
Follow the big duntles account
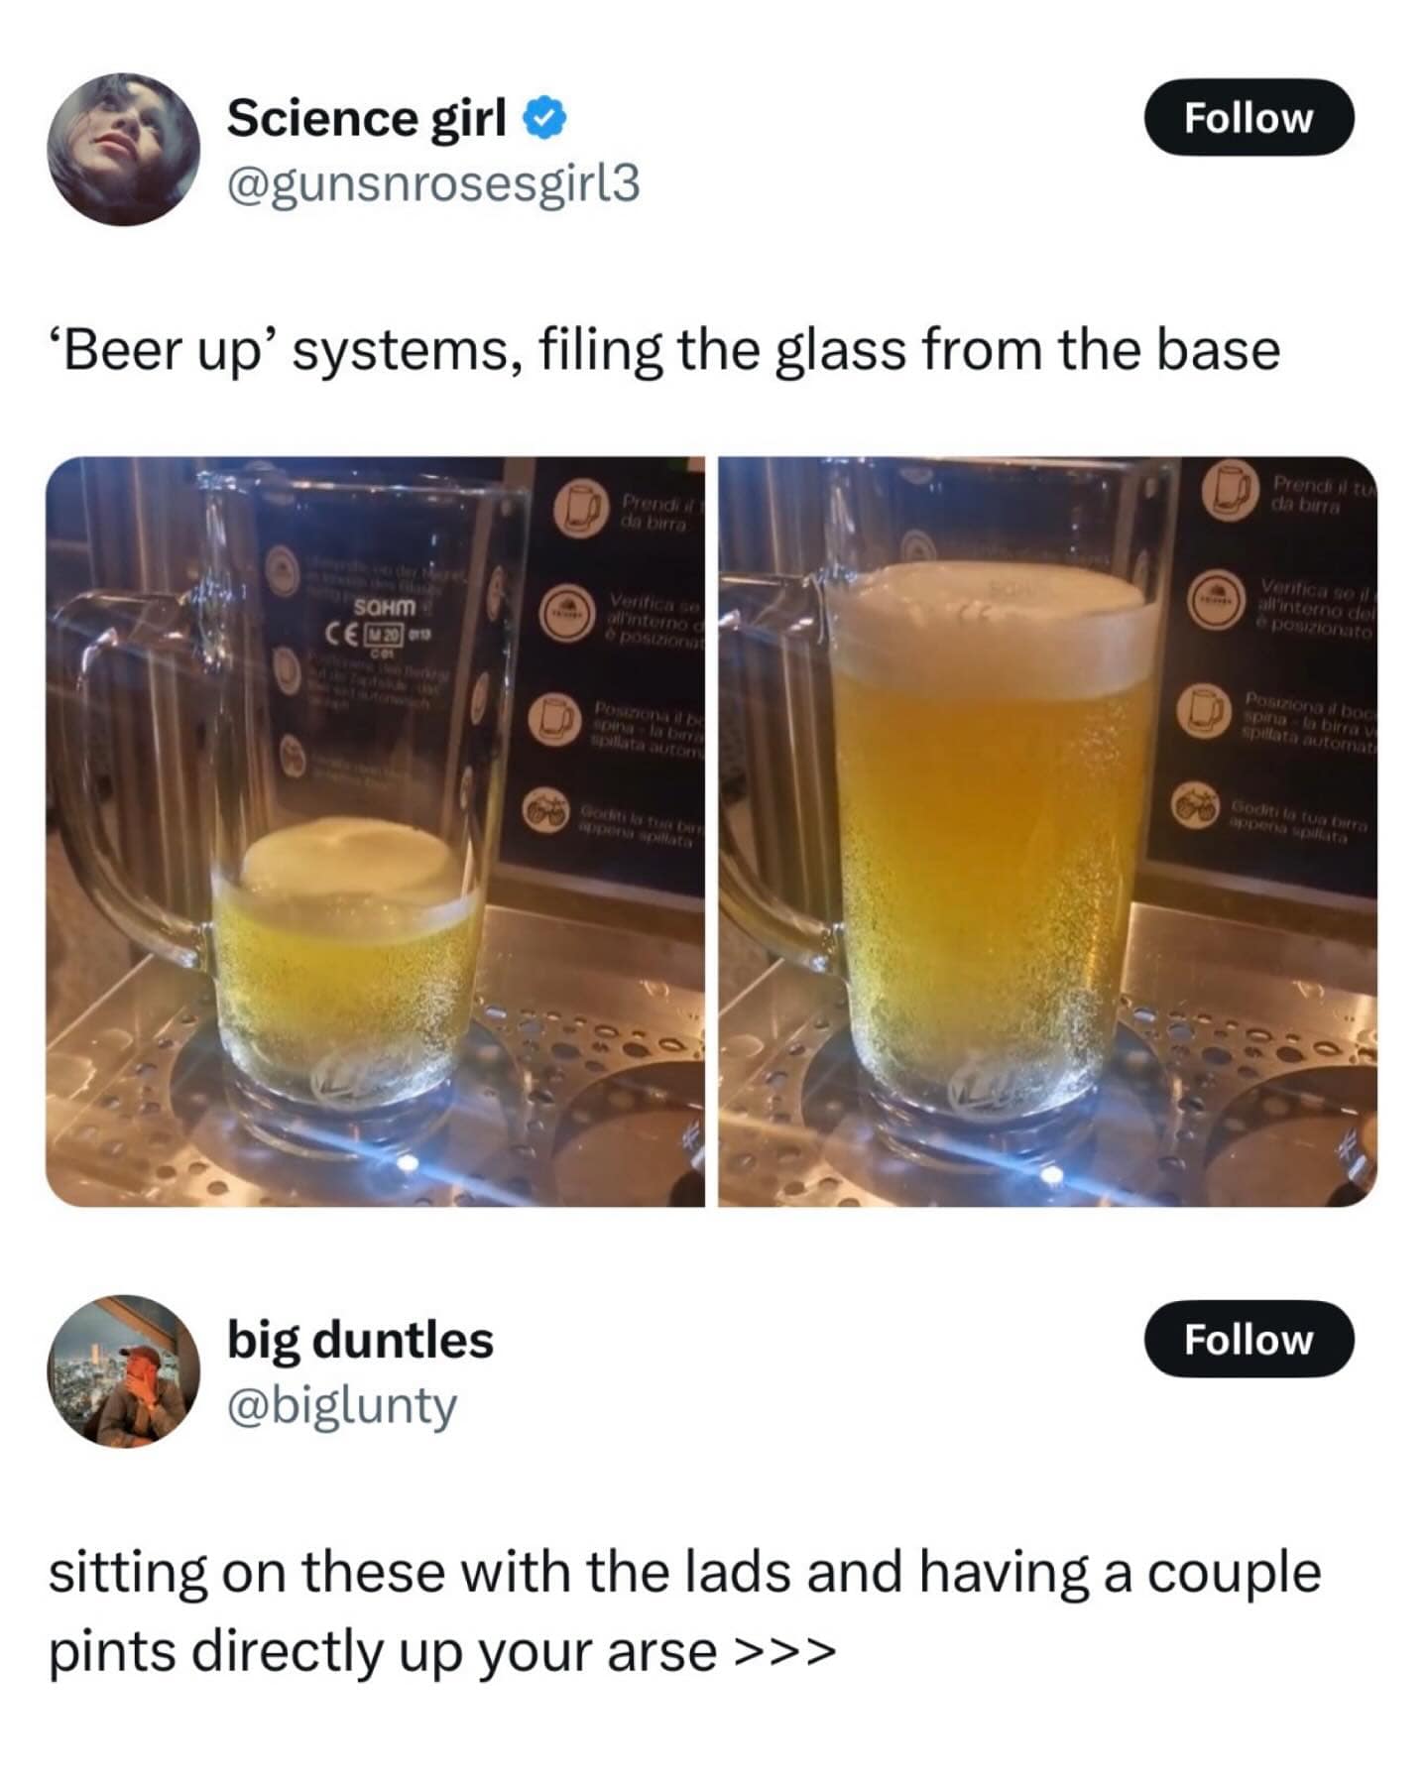pyautogui.click(x=1248, y=1339)
